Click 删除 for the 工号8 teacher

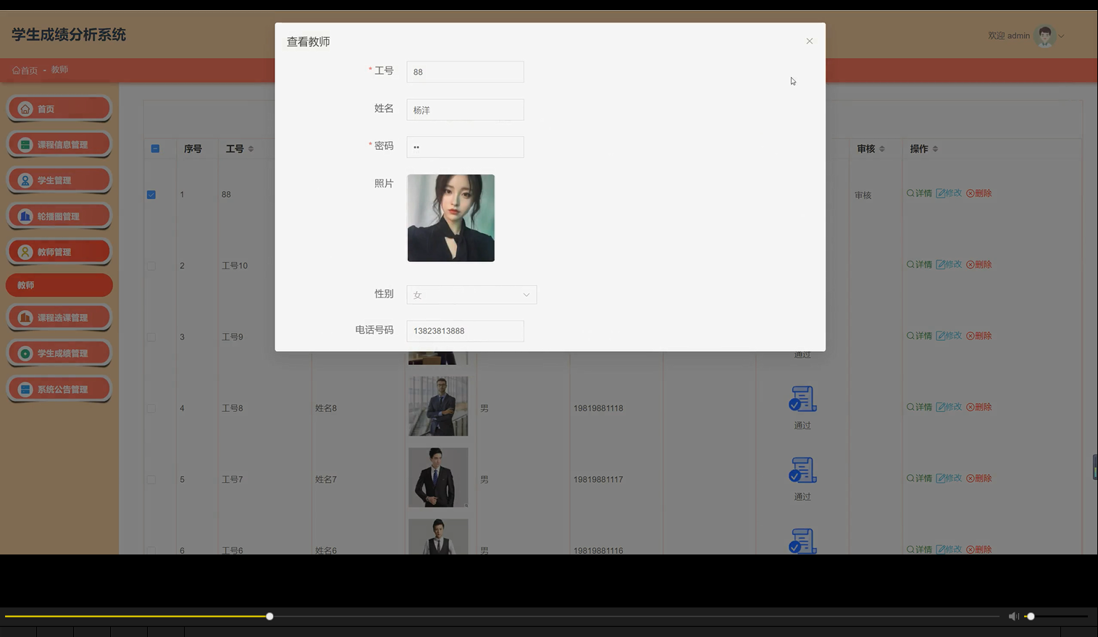click(978, 406)
